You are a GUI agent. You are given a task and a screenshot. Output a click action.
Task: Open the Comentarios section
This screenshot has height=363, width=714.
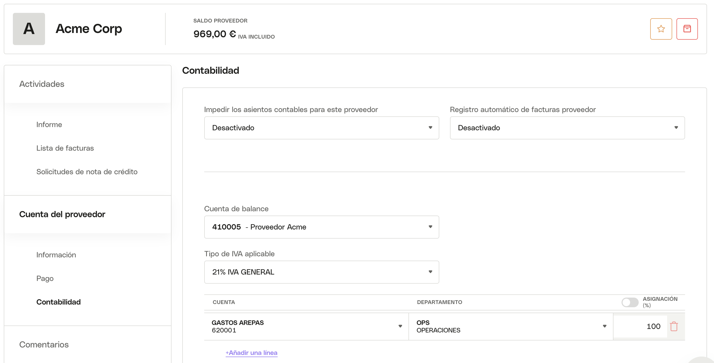[44, 345]
